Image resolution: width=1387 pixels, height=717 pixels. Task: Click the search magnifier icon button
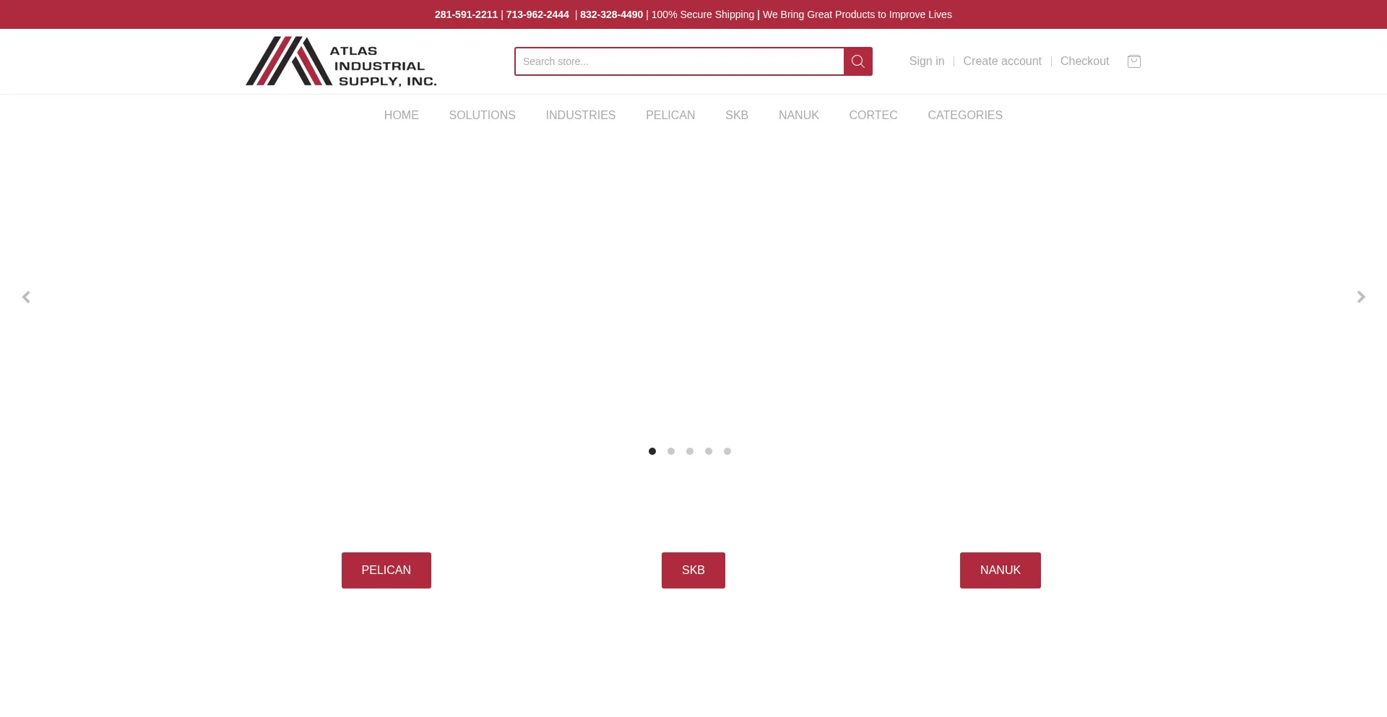[x=857, y=61]
